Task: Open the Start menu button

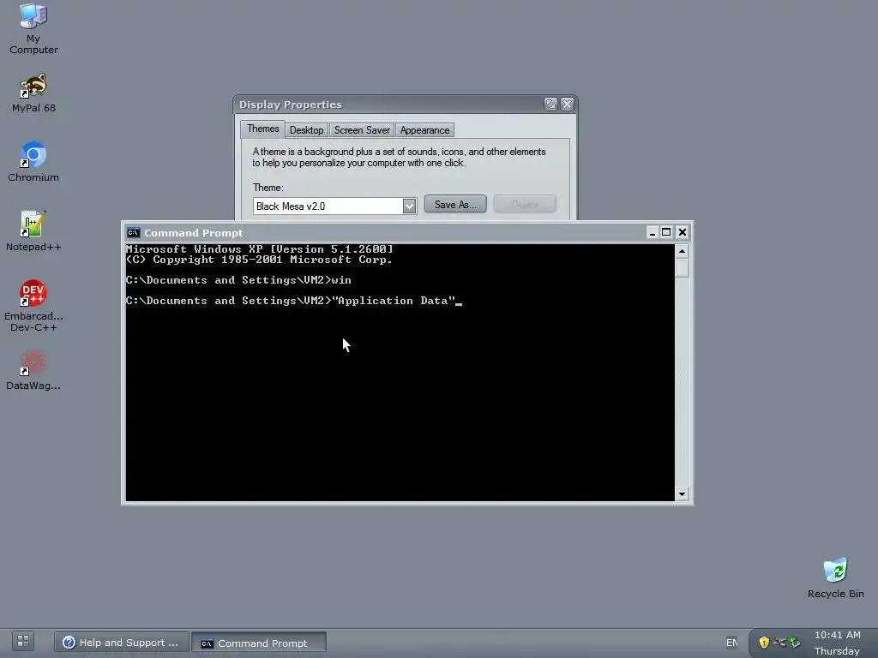Action: click(23, 641)
